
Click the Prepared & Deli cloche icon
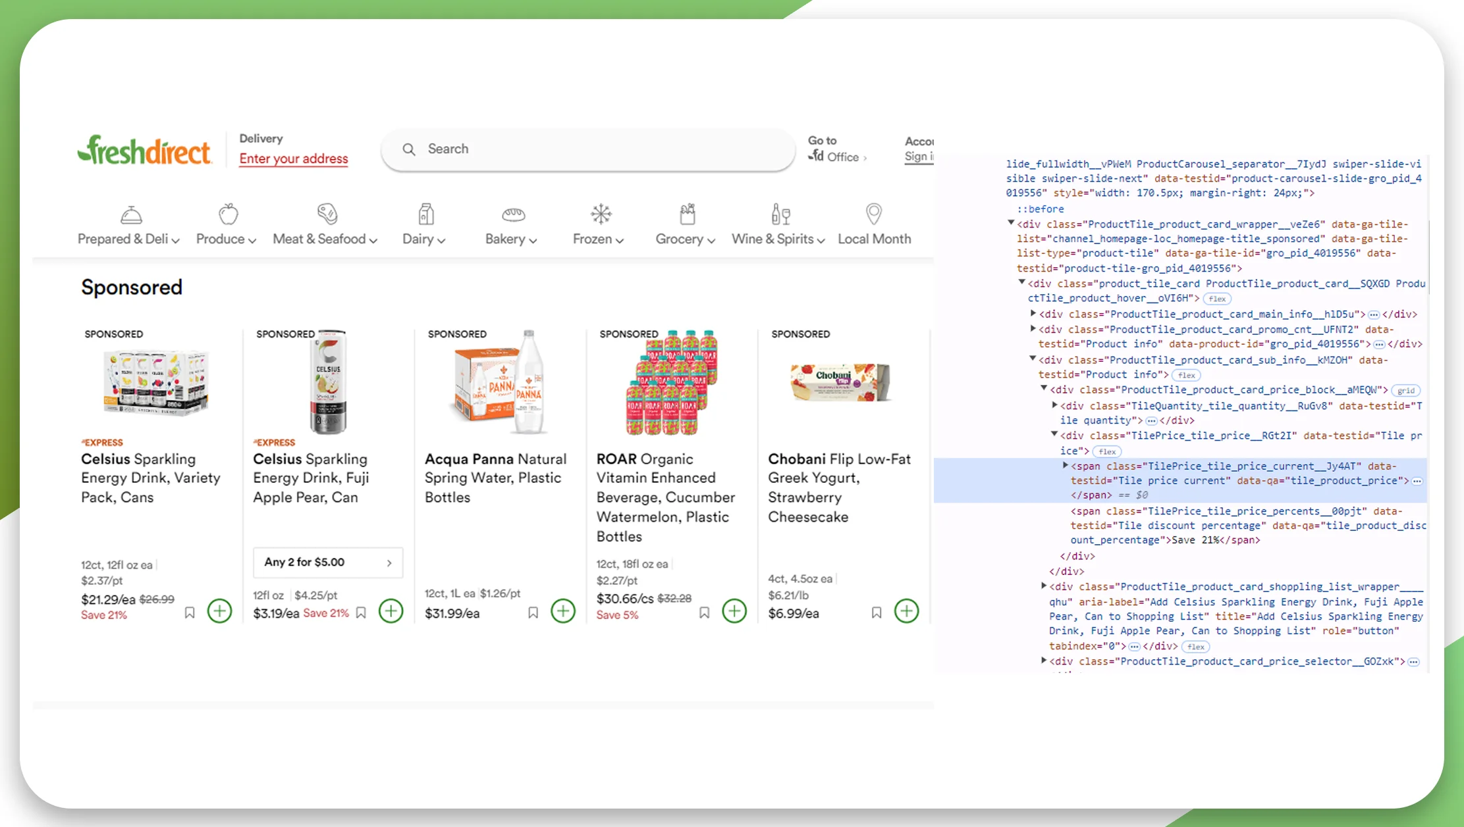[x=131, y=214]
